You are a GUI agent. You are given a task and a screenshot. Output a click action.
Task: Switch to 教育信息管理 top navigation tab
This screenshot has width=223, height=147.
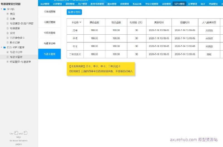click(97, 4)
